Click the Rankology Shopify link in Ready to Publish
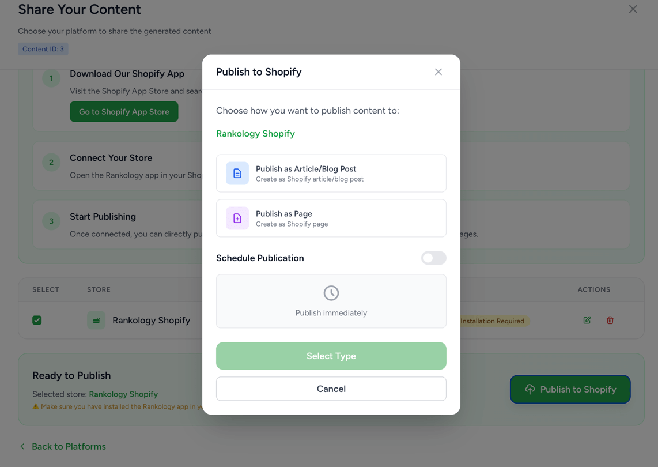658x467 pixels. [x=123, y=394]
